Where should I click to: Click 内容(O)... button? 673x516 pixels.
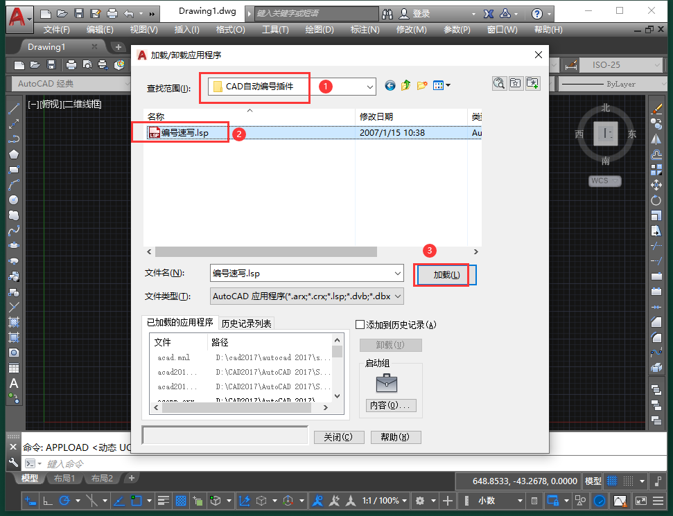[391, 405]
